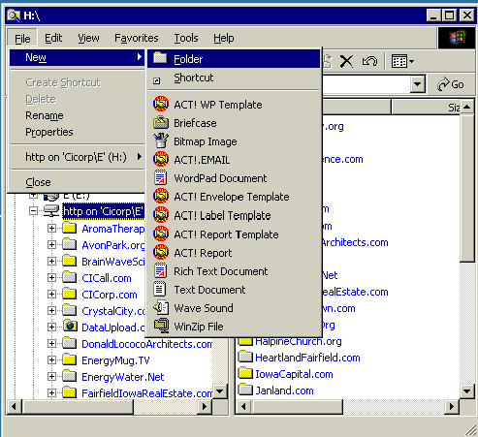Expand the EnergyWater.Net folder node
Image resolution: width=478 pixels, height=437 pixels.
pyautogui.click(x=51, y=377)
